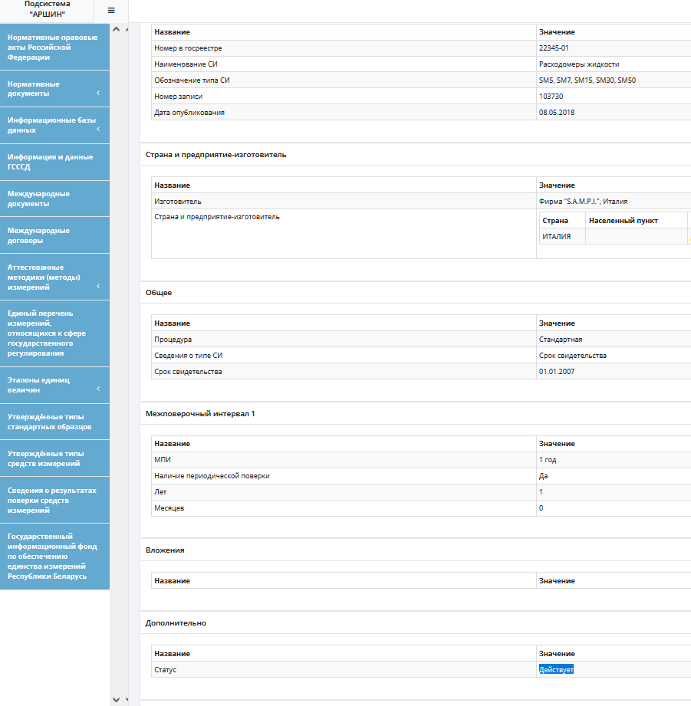691x706 pixels.
Task: Open Сведения о результатах поверки
Action: [52, 500]
